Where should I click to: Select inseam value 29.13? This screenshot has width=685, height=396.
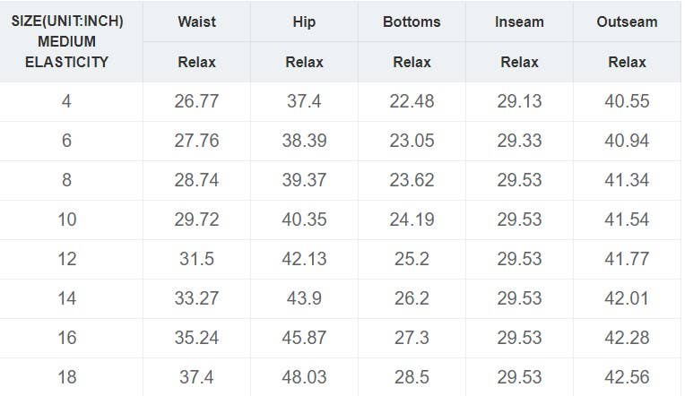pyautogui.click(x=519, y=101)
